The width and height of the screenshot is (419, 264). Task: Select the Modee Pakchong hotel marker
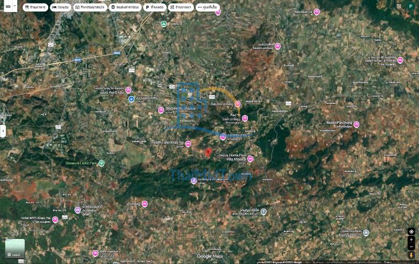(356, 124)
